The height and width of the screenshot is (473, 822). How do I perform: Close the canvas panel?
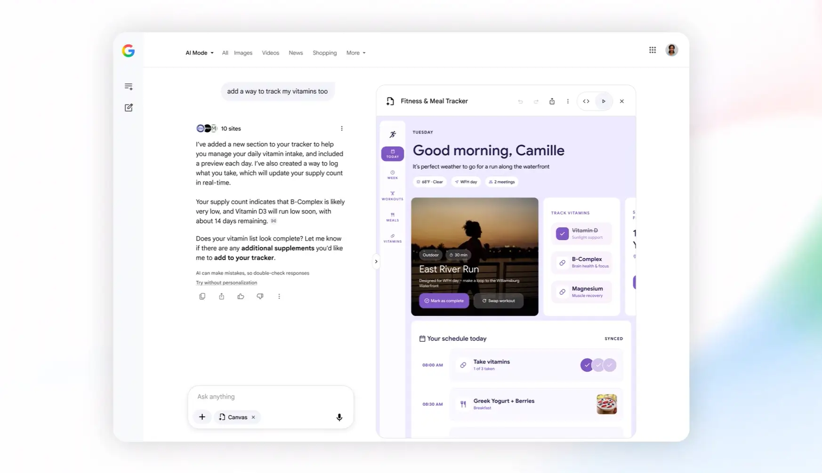622,101
